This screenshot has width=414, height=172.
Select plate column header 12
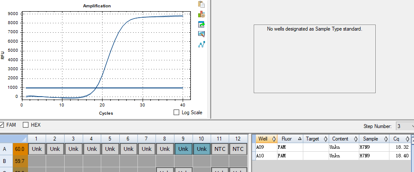[x=238, y=139]
